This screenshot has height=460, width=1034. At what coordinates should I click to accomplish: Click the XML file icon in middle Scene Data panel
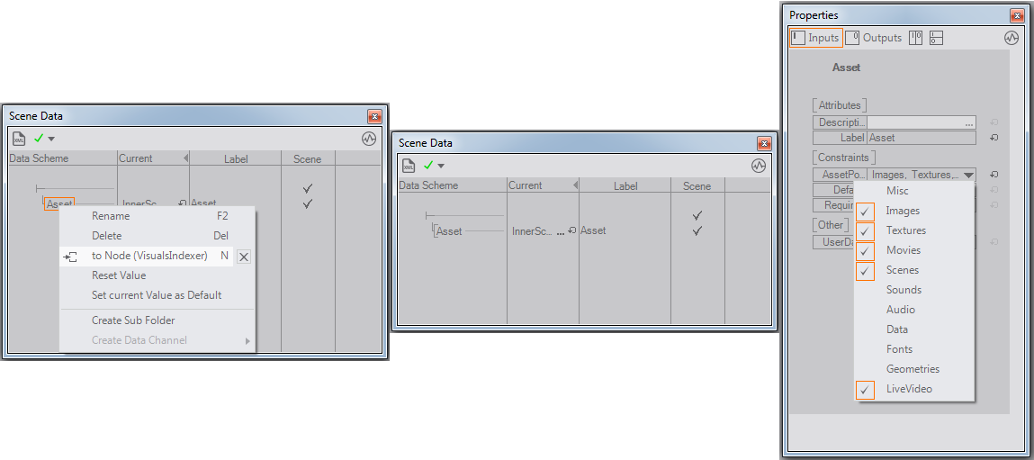coord(409,166)
